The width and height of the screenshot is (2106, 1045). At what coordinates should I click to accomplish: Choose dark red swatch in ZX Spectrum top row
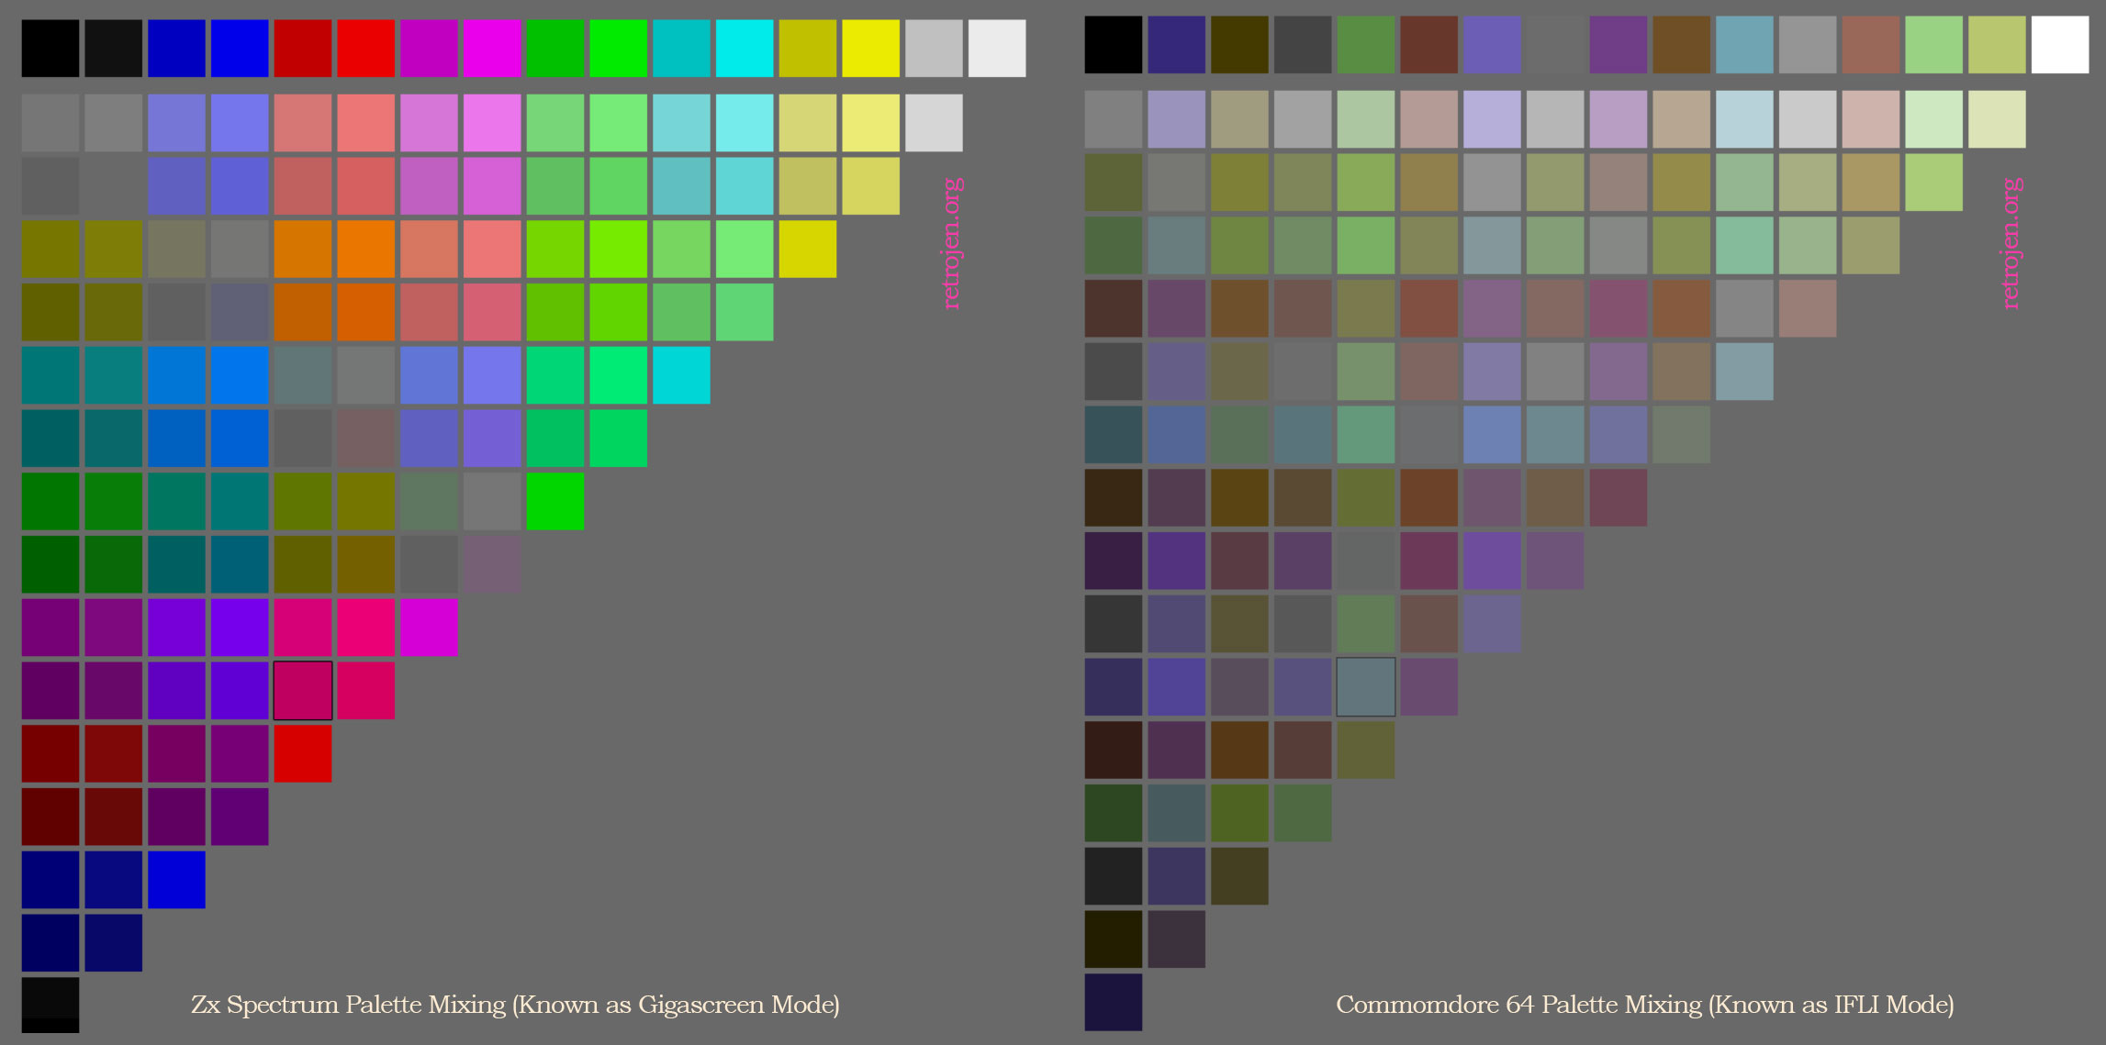(x=303, y=49)
